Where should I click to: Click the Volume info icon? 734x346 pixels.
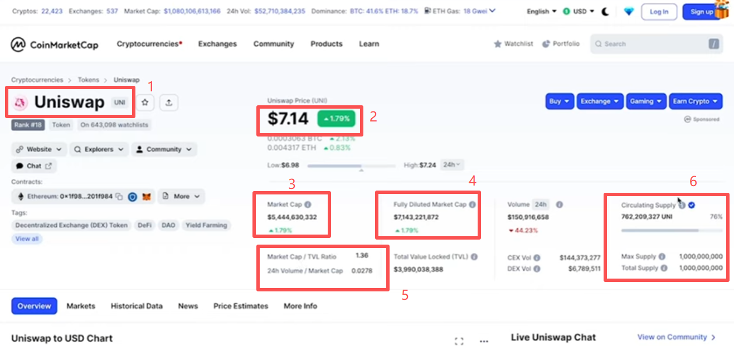point(559,204)
